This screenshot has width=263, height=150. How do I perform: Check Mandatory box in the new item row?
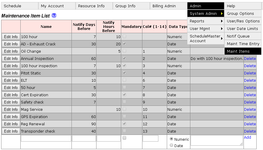click(x=124, y=138)
